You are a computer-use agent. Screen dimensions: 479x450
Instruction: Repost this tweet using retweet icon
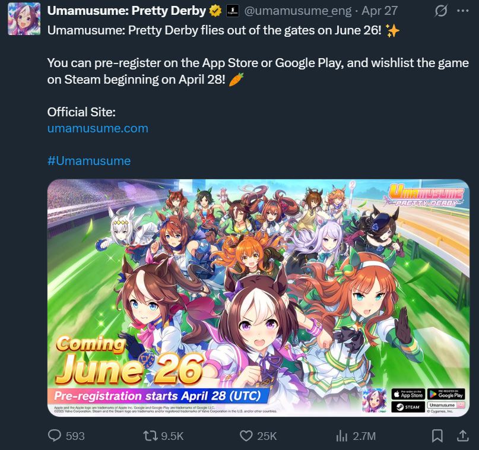[x=150, y=436]
